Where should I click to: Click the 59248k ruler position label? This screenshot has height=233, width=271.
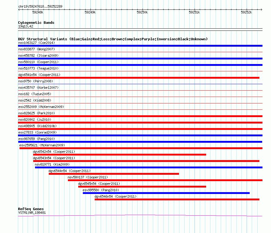click(38, 12)
